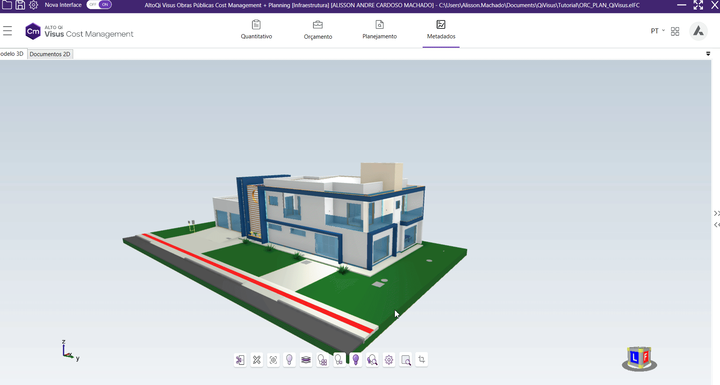This screenshot has width=720, height=385.
Task: Click the section cut tool with scissors
Action: click(x=240, y=360)
